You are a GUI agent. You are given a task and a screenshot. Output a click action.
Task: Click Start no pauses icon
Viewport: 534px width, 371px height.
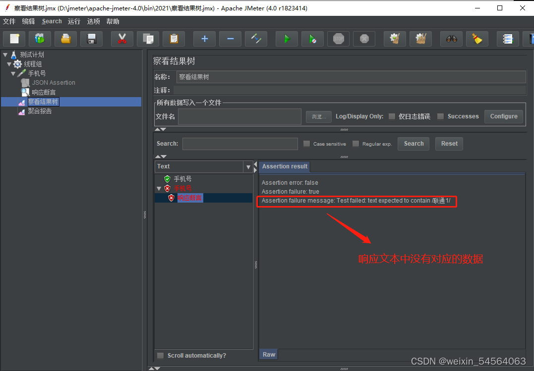click(x=313, y=39)
